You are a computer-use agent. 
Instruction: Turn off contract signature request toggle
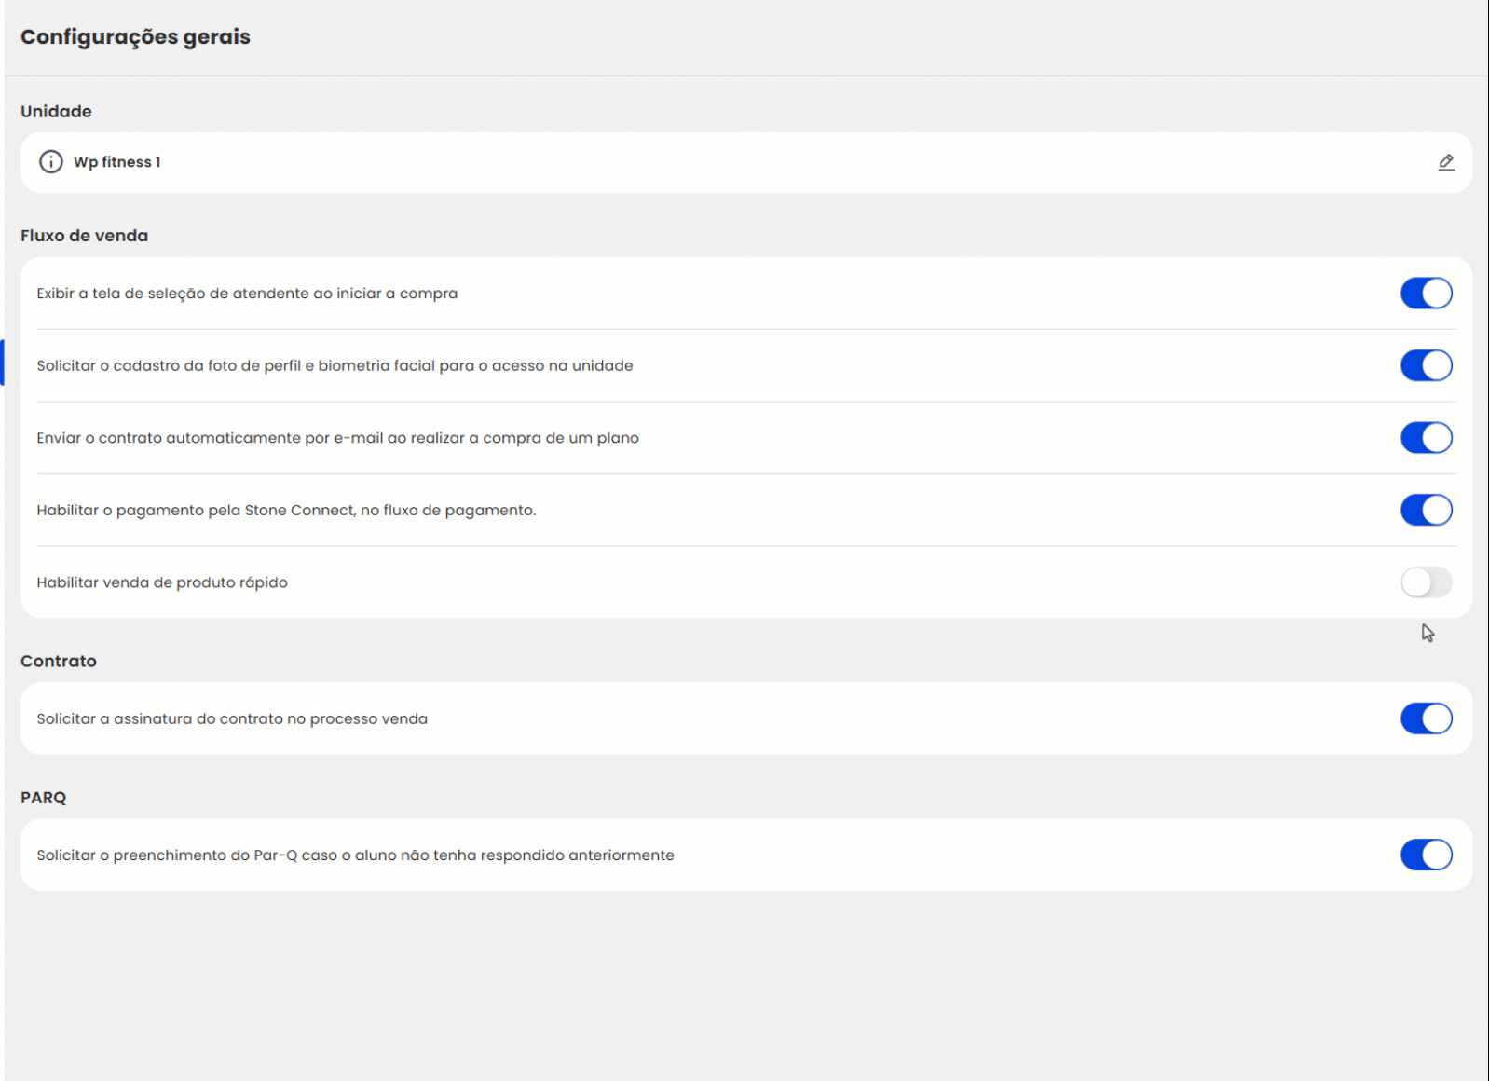point(1426,718)
